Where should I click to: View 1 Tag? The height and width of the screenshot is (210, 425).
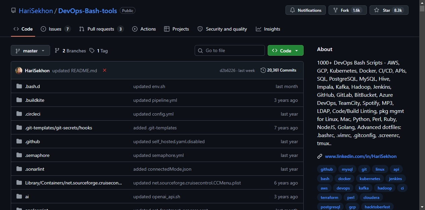coord(99,51)
